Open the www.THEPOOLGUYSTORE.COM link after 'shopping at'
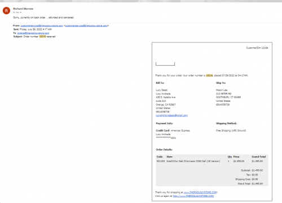The width and height of the screenshot is (282, 203). tap(200, 192)
